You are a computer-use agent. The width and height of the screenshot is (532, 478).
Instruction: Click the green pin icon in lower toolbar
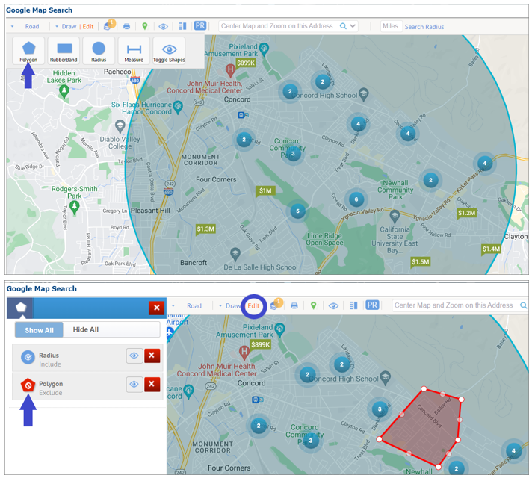coord(314,305)
